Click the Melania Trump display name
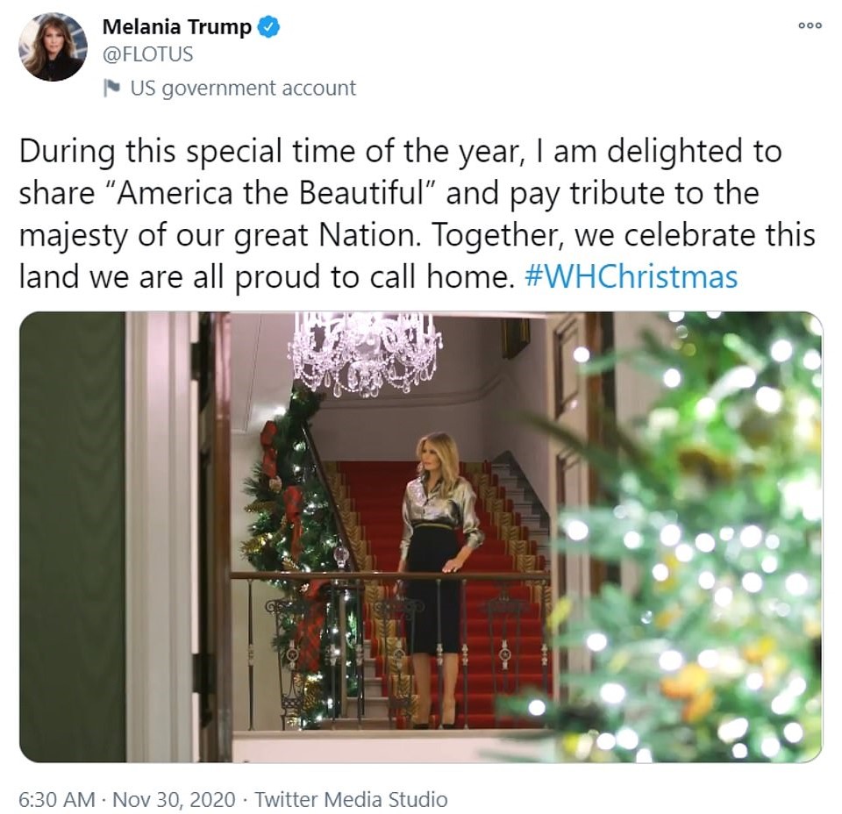The image size is (842, 814). [176, 28]
